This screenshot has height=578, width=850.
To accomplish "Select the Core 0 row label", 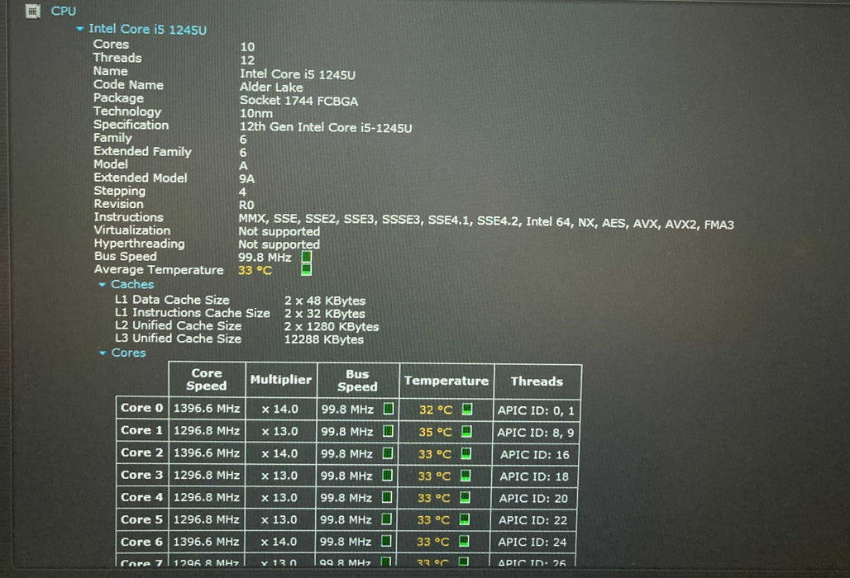I will pos(142,408).
